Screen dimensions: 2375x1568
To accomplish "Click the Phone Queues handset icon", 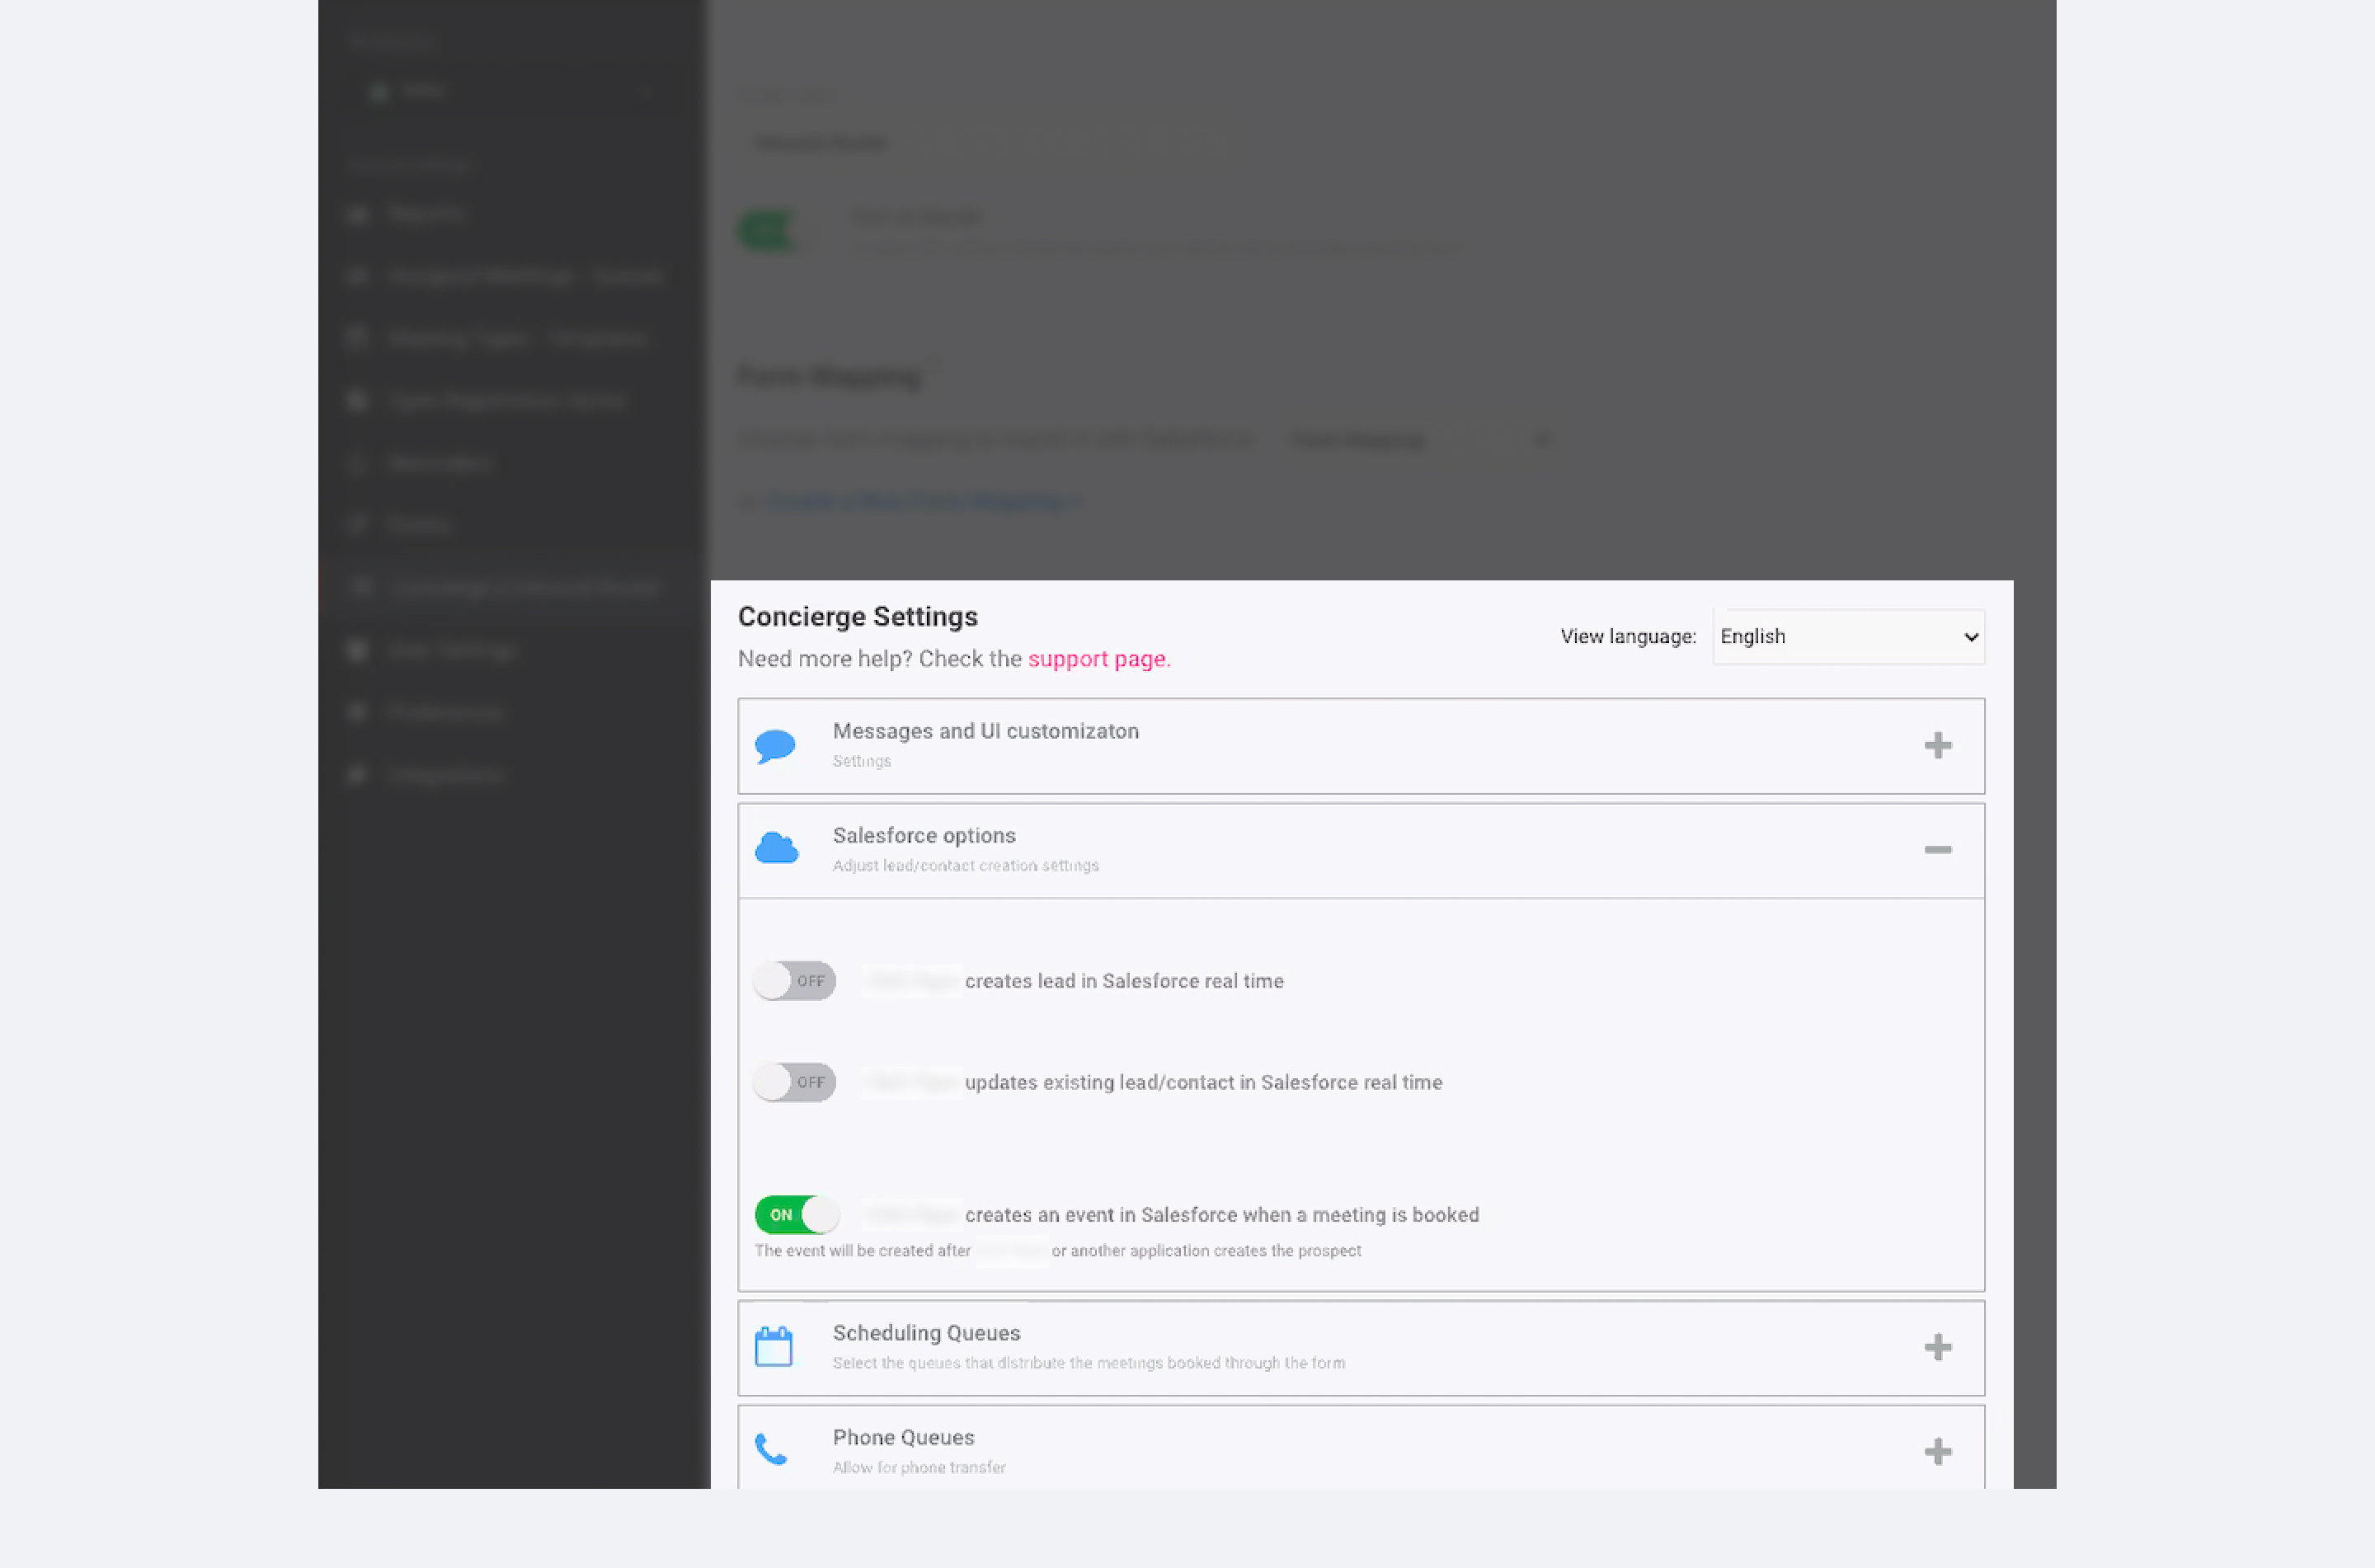I will [x=771, y=1450].
